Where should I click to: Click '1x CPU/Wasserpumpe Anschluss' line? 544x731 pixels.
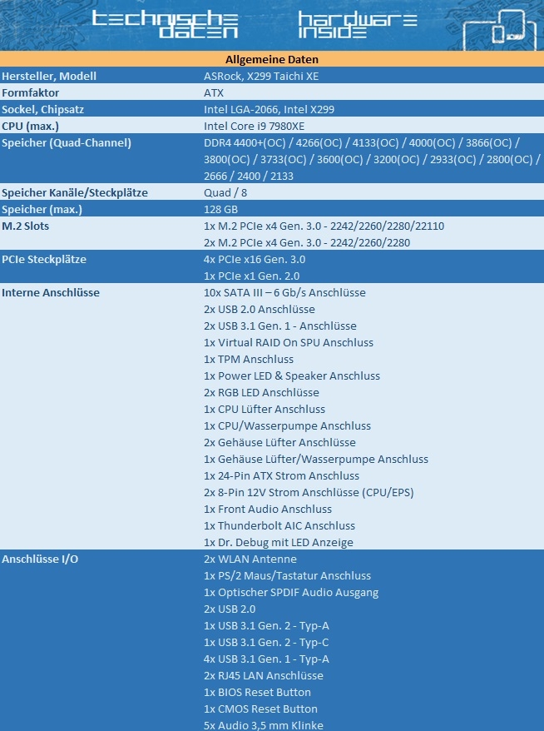(x=287, y=426)
